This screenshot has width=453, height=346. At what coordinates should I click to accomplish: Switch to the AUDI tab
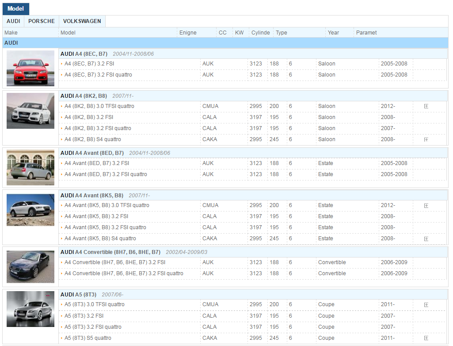(x=13, y=21)
